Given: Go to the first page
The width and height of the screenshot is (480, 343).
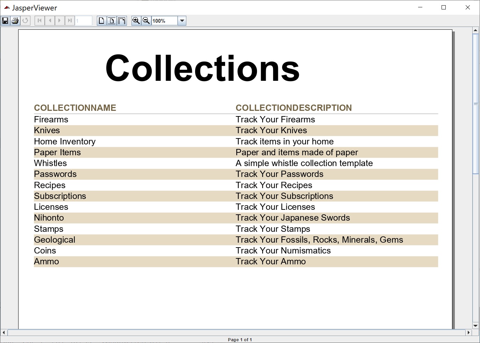Looking at the screenshot, I should (40, 21).
